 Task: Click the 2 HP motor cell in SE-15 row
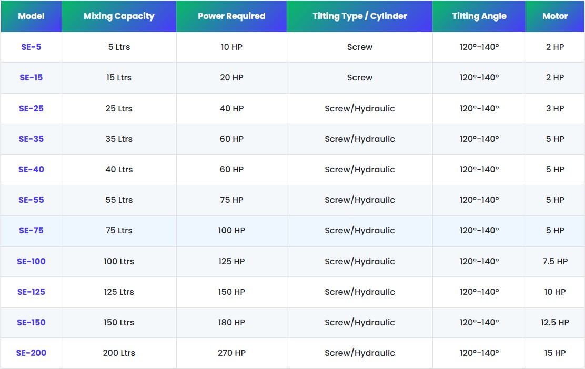555,77
